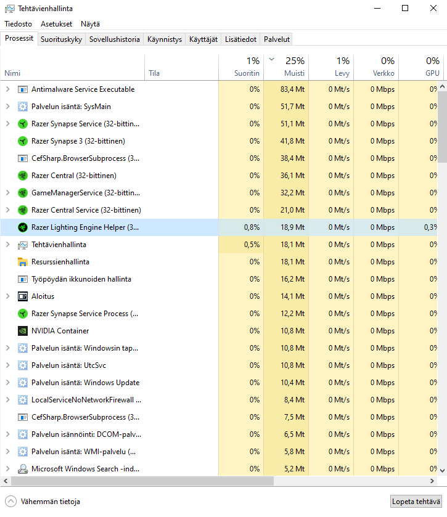Click the Palvelun isäntä: Windows Update icon
This screenshot has width=447, height=517.
point(22,383)
